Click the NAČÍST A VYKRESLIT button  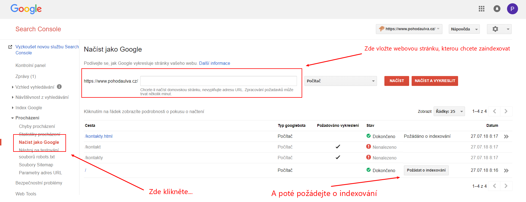tap(435, 81)
